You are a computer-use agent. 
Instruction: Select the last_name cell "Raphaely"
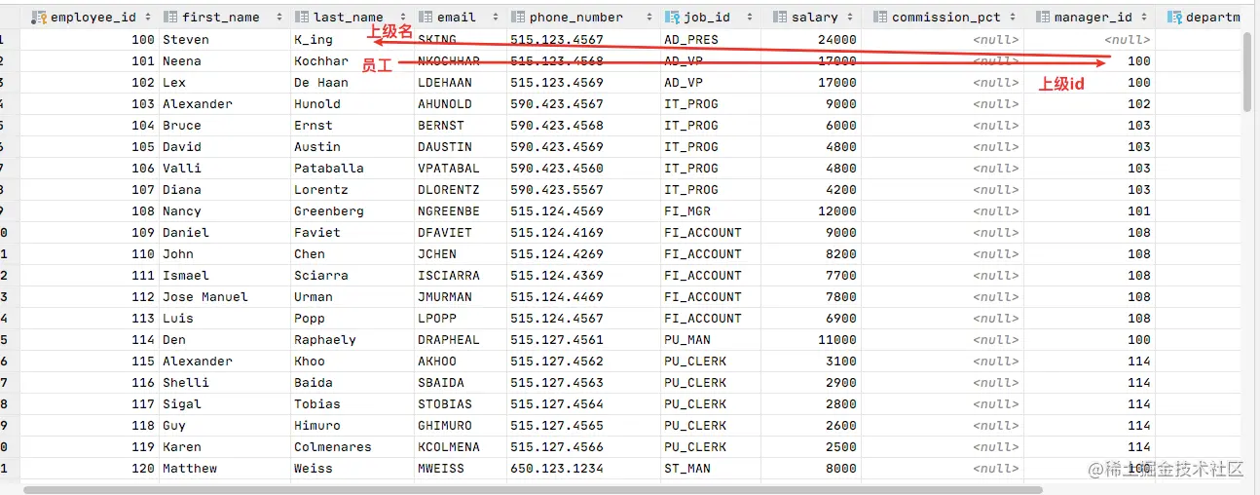[x=324, y=340]
